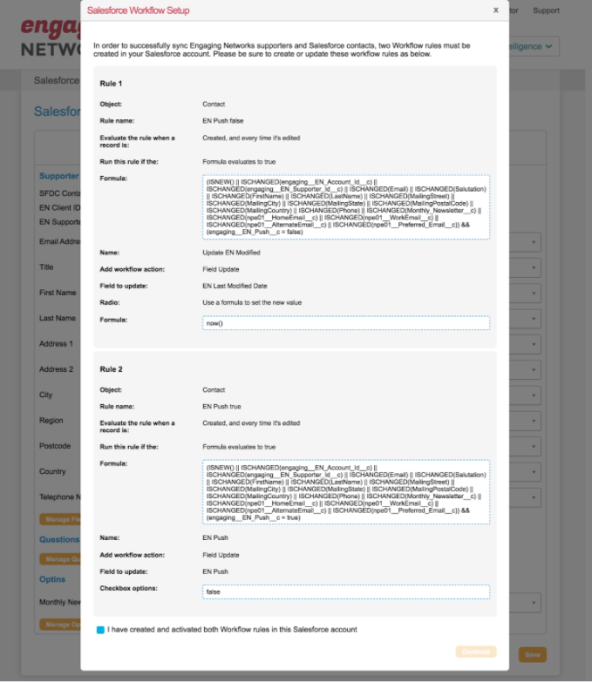
Task: Close the Salesforce Workflow Setup dialog
Action: coord(496,10)
